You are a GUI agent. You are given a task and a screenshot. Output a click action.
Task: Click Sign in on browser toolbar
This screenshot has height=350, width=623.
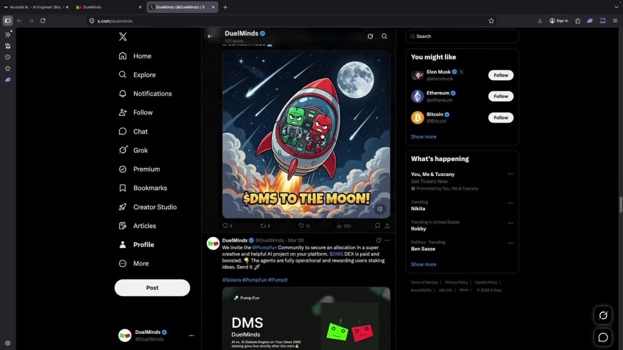point(559,21)
